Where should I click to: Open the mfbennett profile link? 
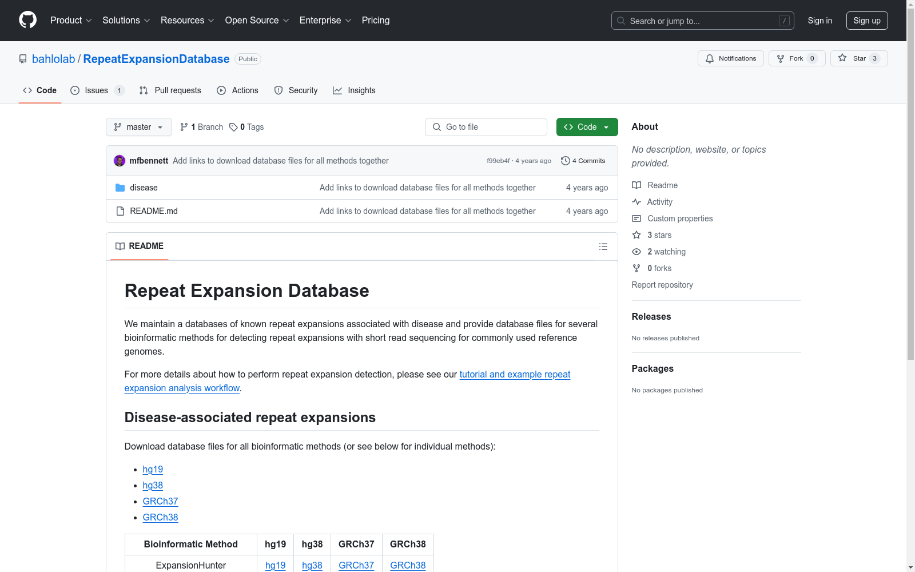click(149, 161)
